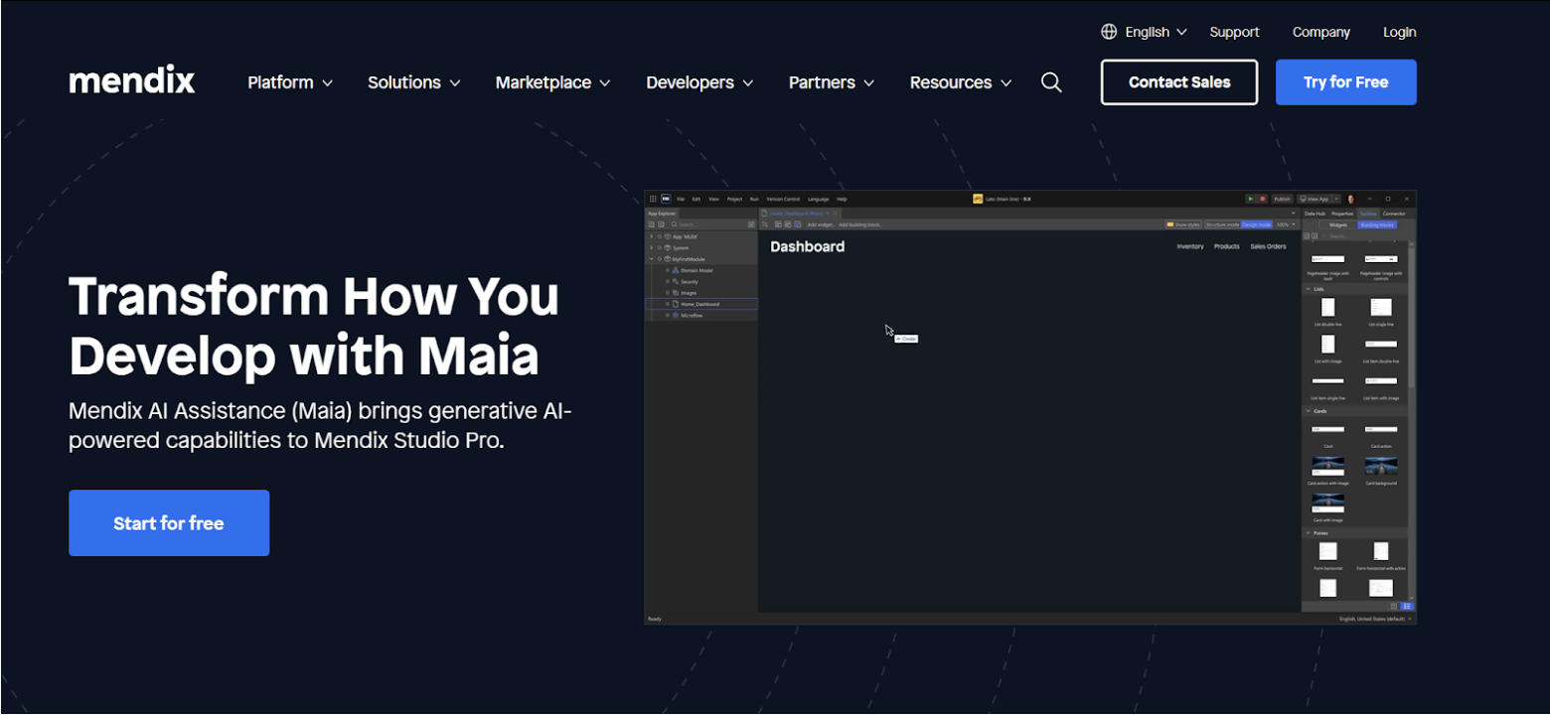Screen dimensions: 1550x717
Task: Expand the App 'MLKit' tree node
Action: pyautogui.click(x=651, y=236)
